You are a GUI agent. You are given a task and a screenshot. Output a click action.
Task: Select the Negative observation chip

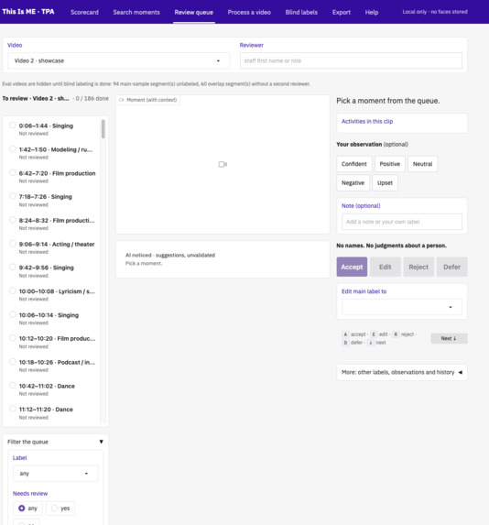point(353,183)
